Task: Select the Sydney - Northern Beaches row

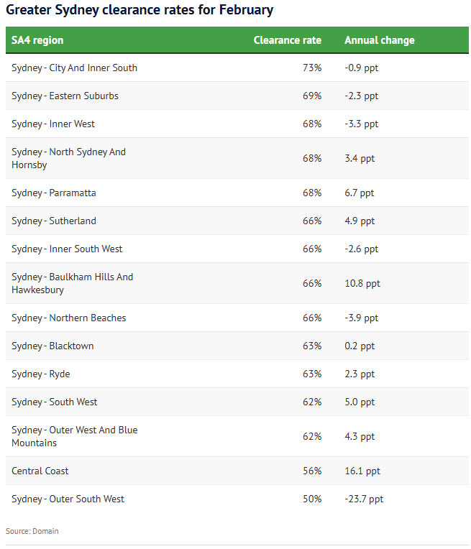Action: pos(237,318)
